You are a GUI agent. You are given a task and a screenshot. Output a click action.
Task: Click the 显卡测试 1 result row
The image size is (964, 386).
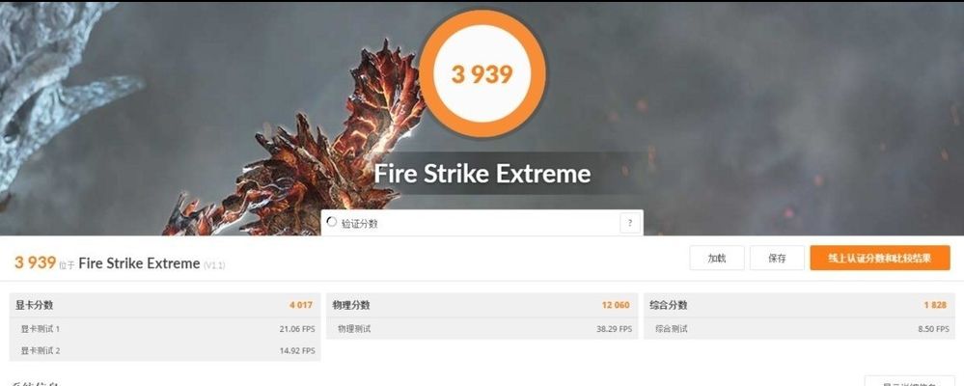point(165,329)
